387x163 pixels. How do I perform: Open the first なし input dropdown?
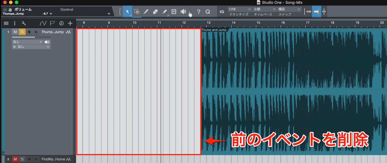tap(27, 42)
